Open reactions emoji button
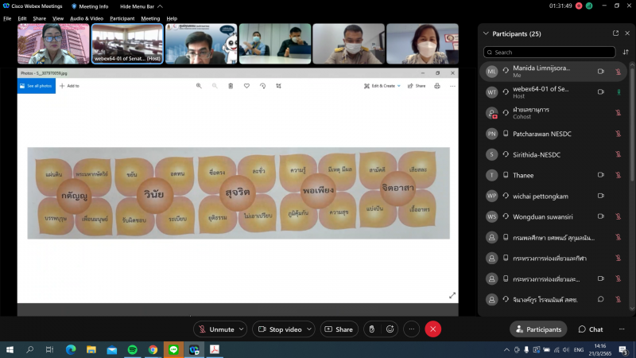The width and height of the screenshot is (636, 358). tap(390, 329)
